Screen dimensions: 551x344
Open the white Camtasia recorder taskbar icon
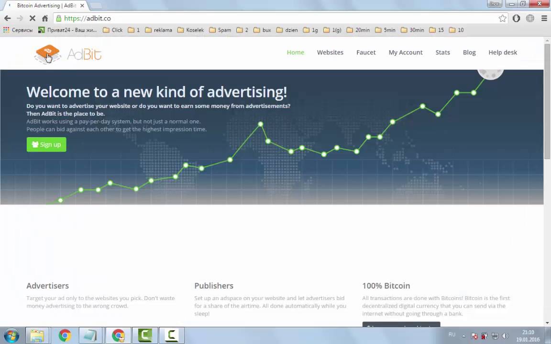(172, 335)
